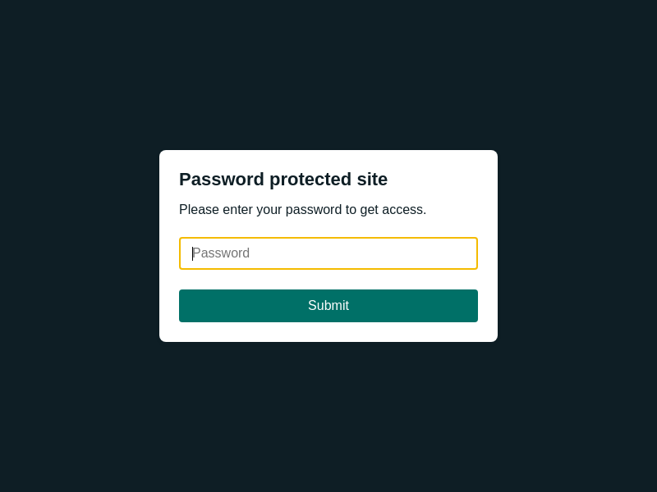This screenshot has width=657, height=492.
Task: Focus the yellow-outlined password box
Action: click(x=328, y=253)
